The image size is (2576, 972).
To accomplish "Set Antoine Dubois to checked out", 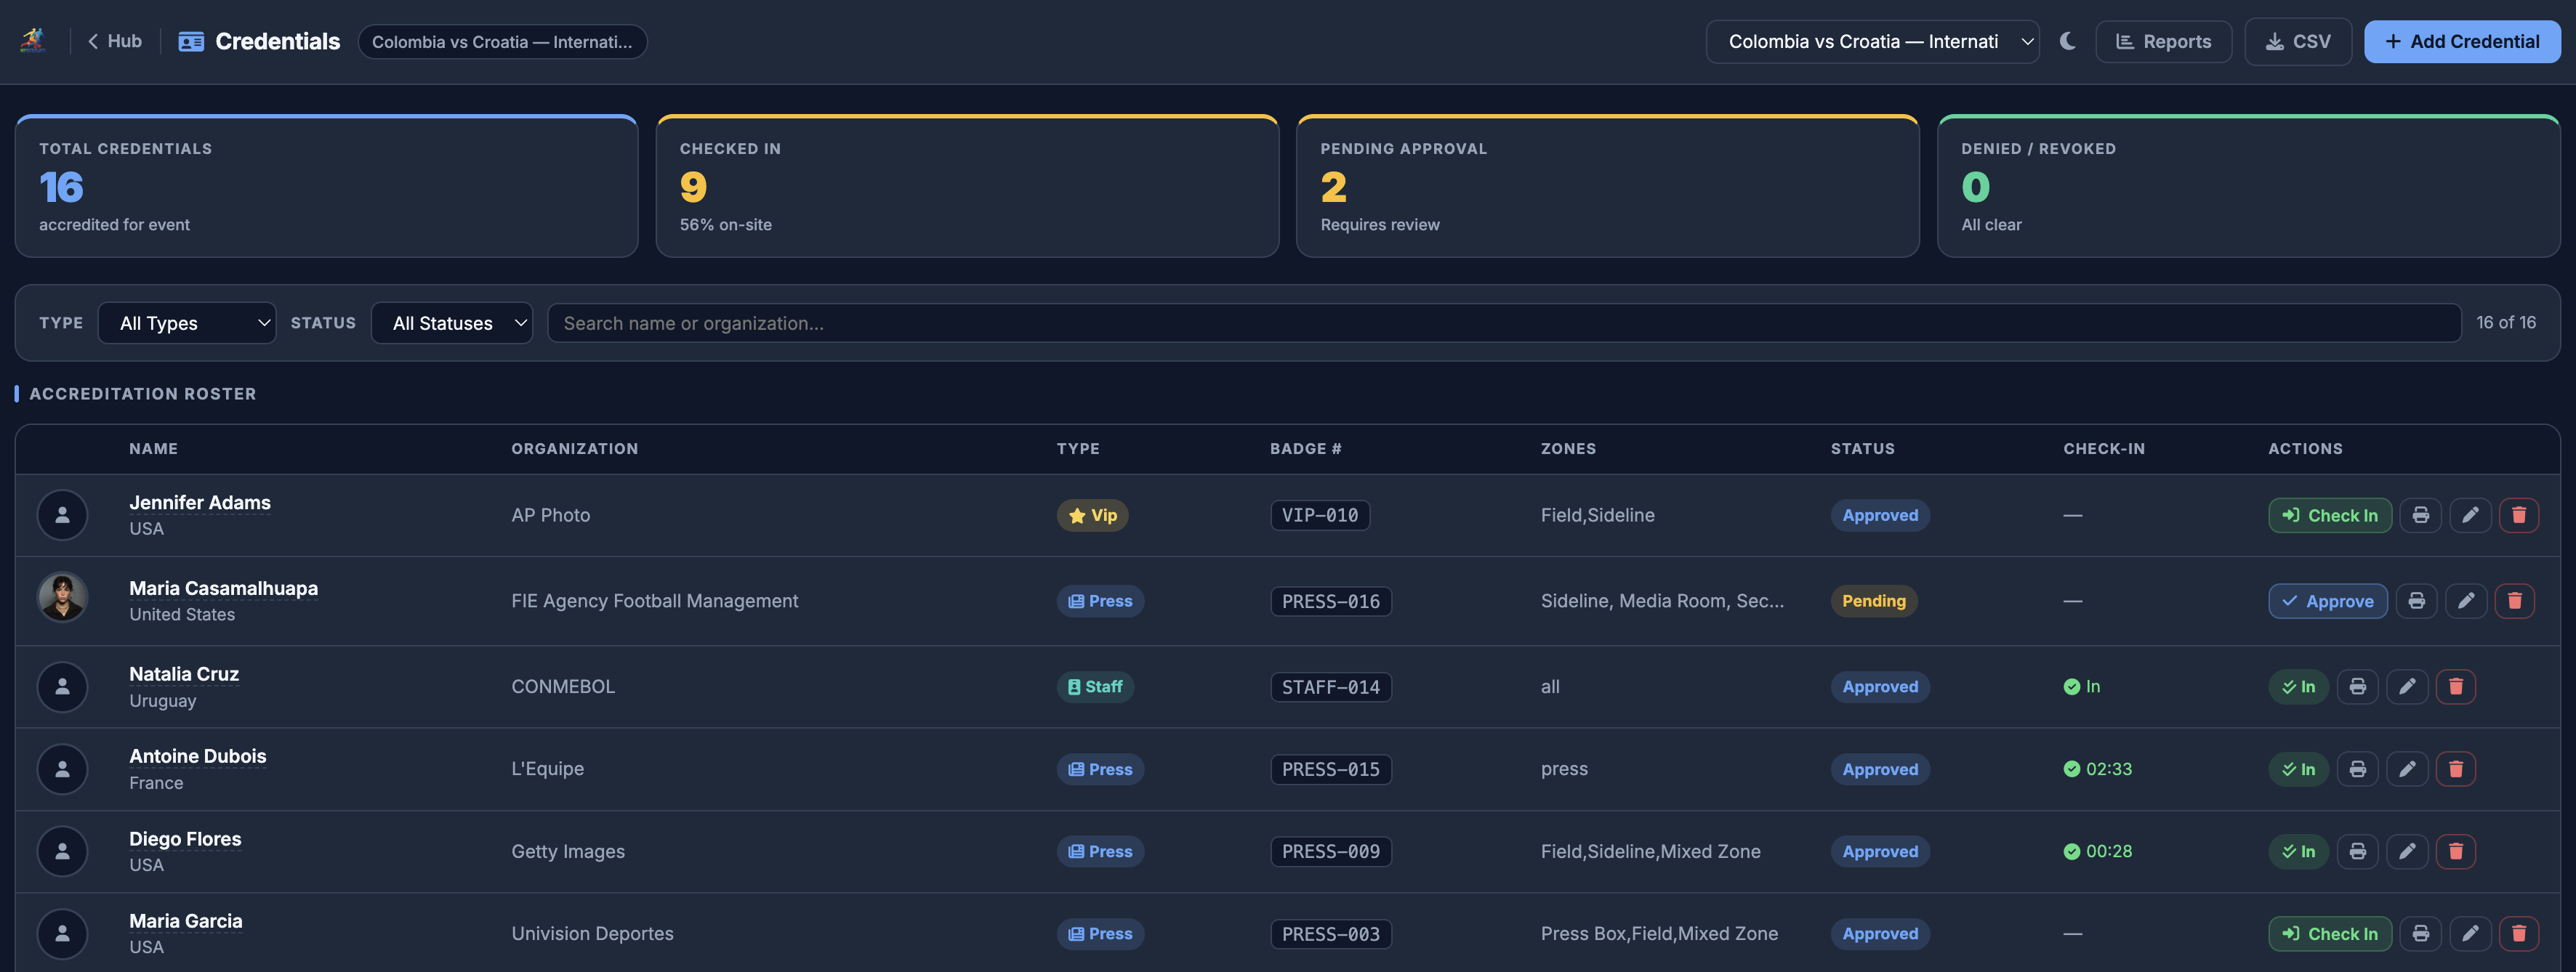I will pyautogui.click(x=2298, y=768).
